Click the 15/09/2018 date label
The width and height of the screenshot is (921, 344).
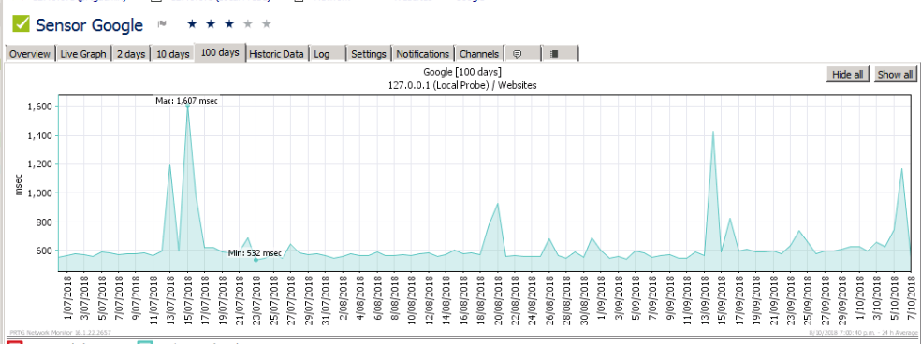(722, 300)
